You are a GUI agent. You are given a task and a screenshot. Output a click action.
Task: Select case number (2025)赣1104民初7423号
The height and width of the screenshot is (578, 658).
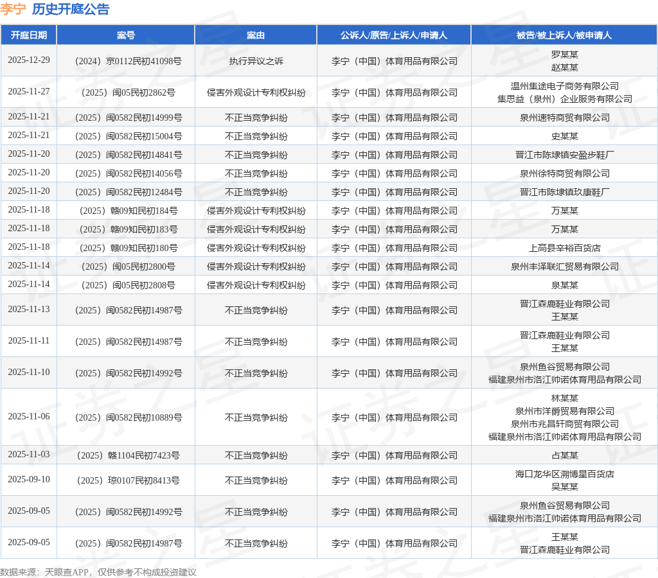[x=128, y=455]
